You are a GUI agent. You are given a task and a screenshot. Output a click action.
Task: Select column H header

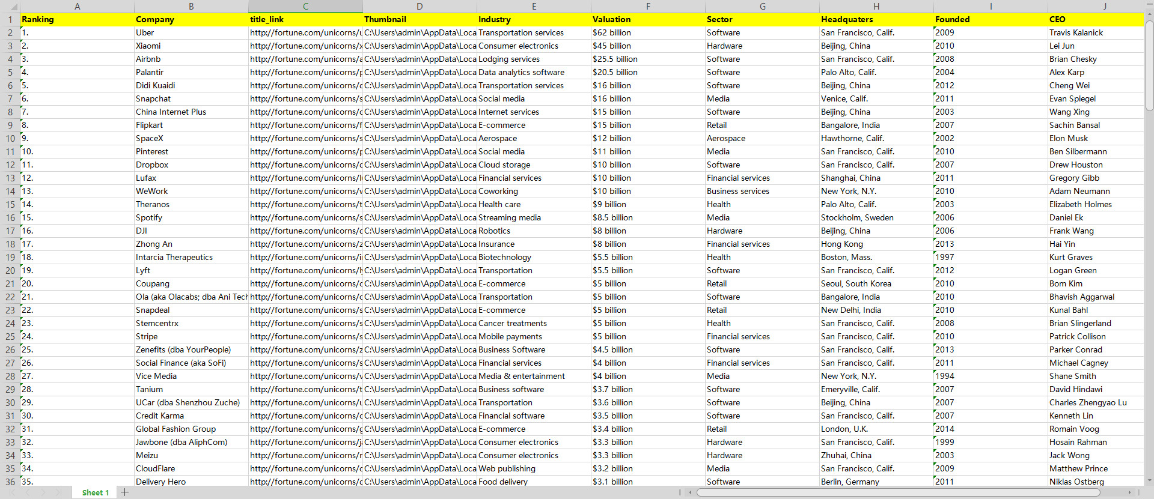pyautogui.click(x=876, y=6)
